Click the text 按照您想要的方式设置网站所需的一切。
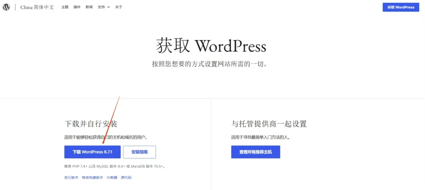The width and height of the screenshot is (425, 190). pyautogui.click(x=210, y=64)
